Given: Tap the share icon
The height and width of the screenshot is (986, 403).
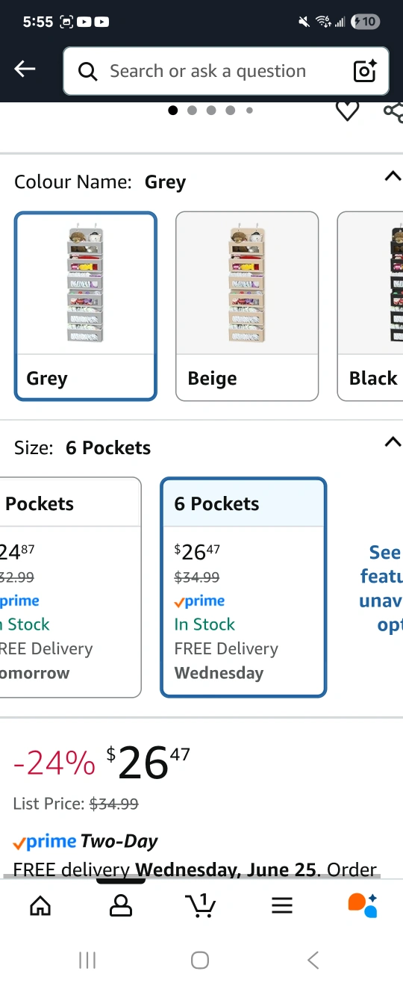Looking at the screenshot, I should click(393, 112).
